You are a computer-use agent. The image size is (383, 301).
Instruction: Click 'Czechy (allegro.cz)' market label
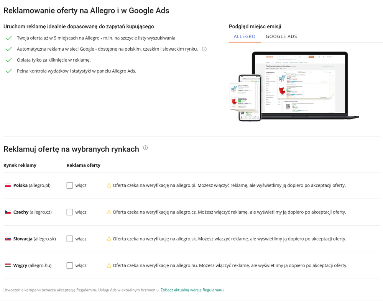click(x=33, y=212)
